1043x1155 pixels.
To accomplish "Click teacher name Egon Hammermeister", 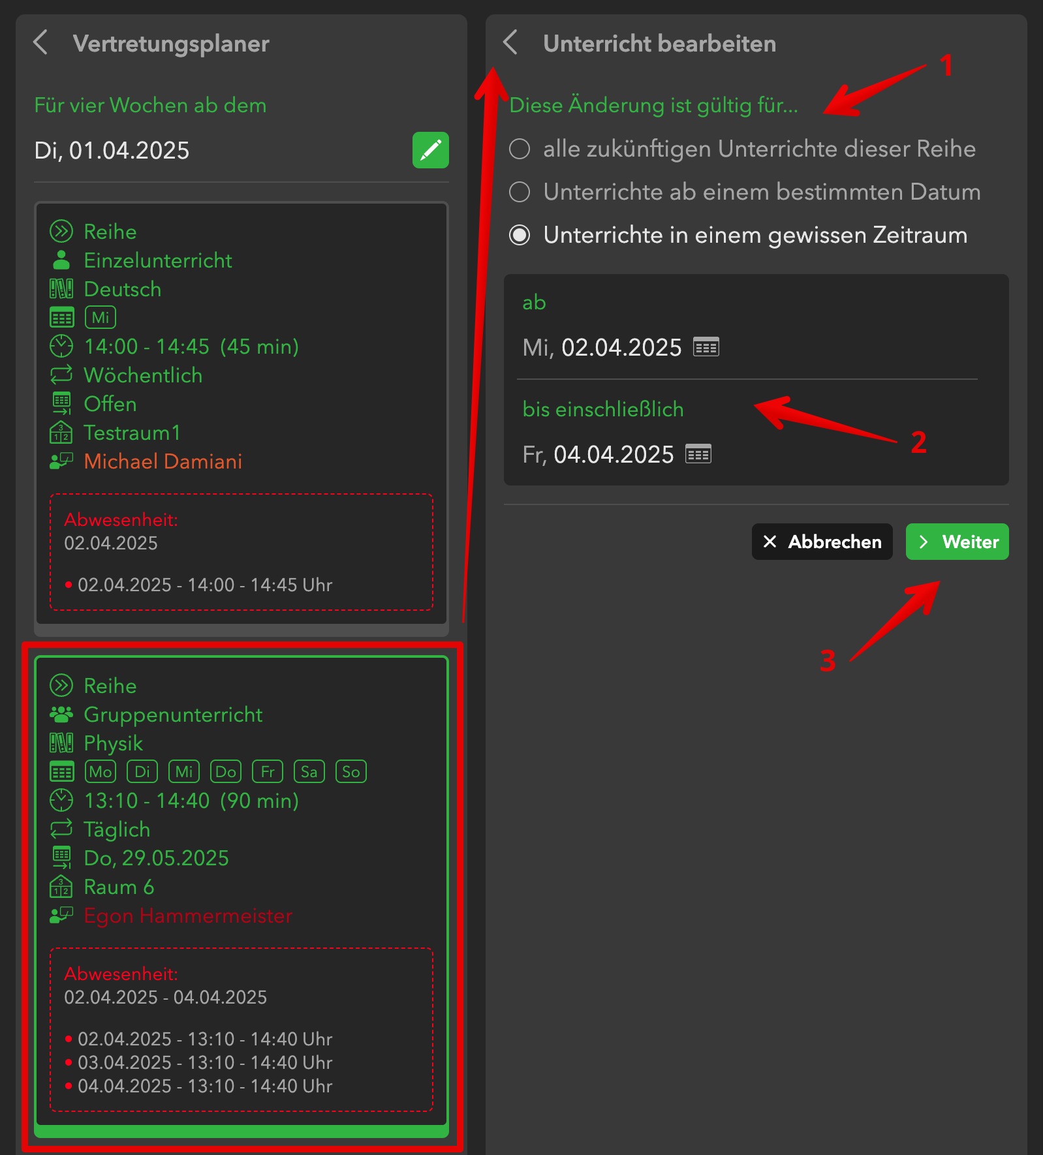I will [188, 916].
